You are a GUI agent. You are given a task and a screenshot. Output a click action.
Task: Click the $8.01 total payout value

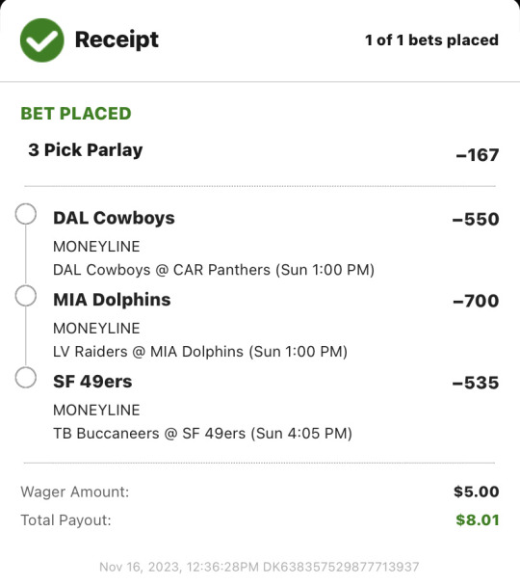pyautogui.click(x=478, y=520)
